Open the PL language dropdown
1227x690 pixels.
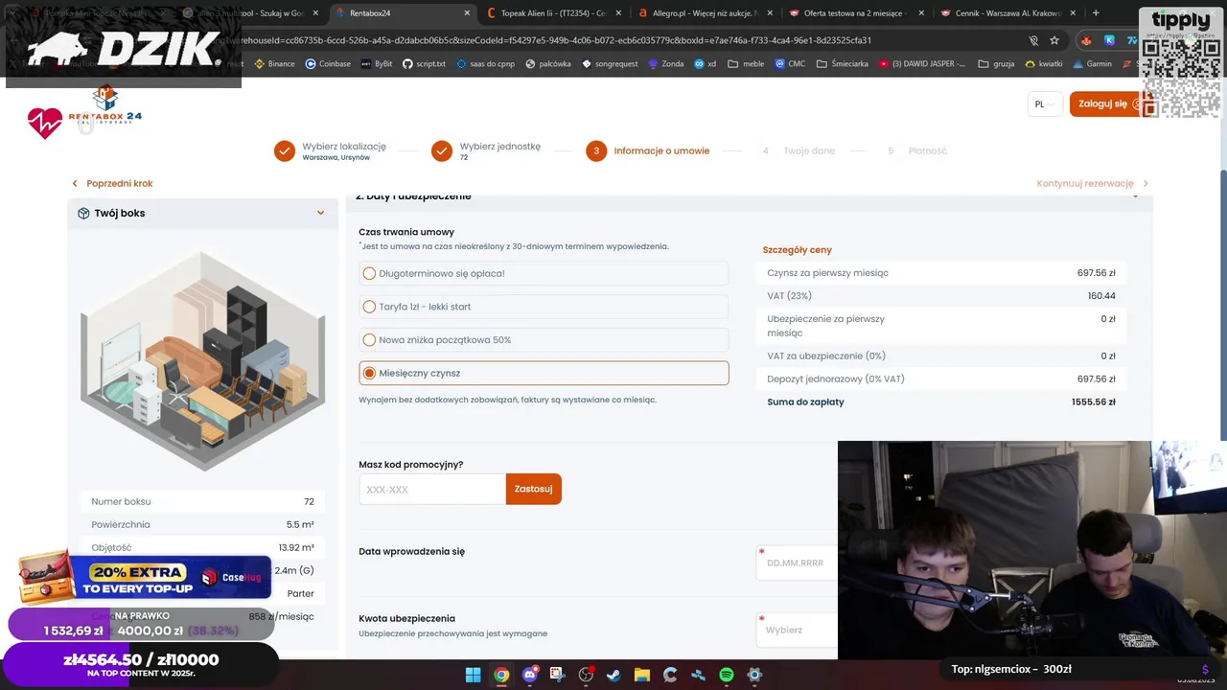pos(1045,103)
